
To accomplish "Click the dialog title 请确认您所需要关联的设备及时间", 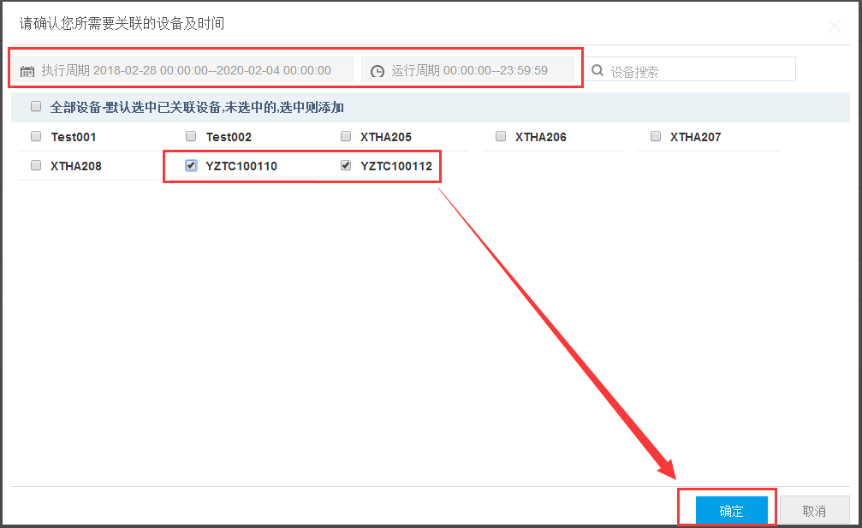I will [122, 23].
